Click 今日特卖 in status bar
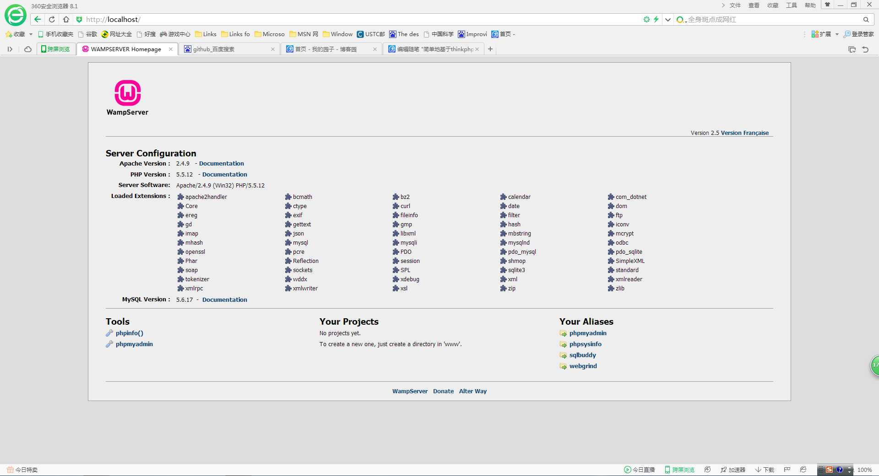879x476 pixels. click(22, 470)
